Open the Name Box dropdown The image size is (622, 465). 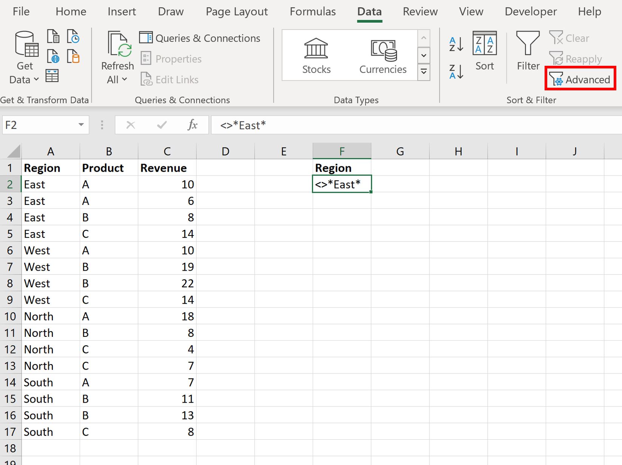point(80,125)
